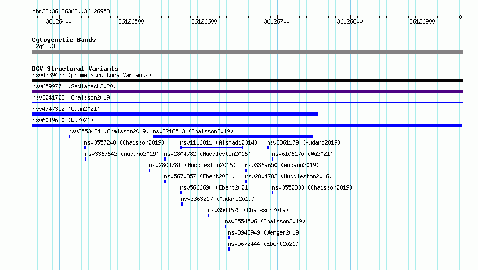Open nsv3553424 (Chaisson2019) label
The width and height of the screenshot is (478, 270).
pyautogui.click(x=108, y=131)
